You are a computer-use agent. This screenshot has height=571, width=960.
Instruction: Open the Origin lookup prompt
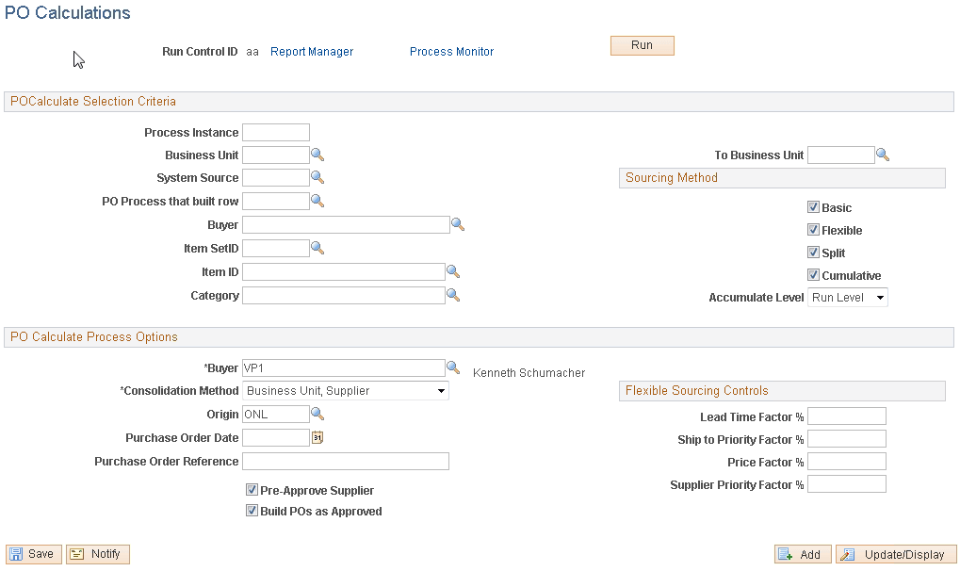click(317, 414)
